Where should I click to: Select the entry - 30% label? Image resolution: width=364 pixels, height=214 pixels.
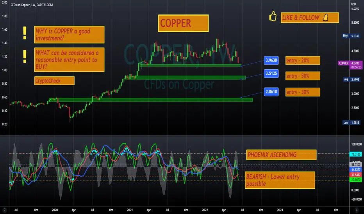pyautogui.click(x=303, y=92)
